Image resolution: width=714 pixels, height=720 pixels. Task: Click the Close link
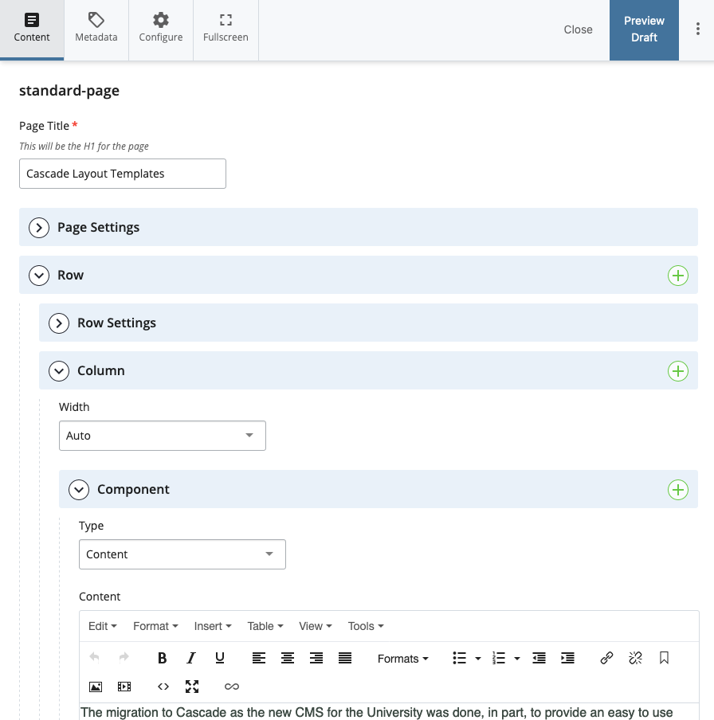[x=578, y=29]
